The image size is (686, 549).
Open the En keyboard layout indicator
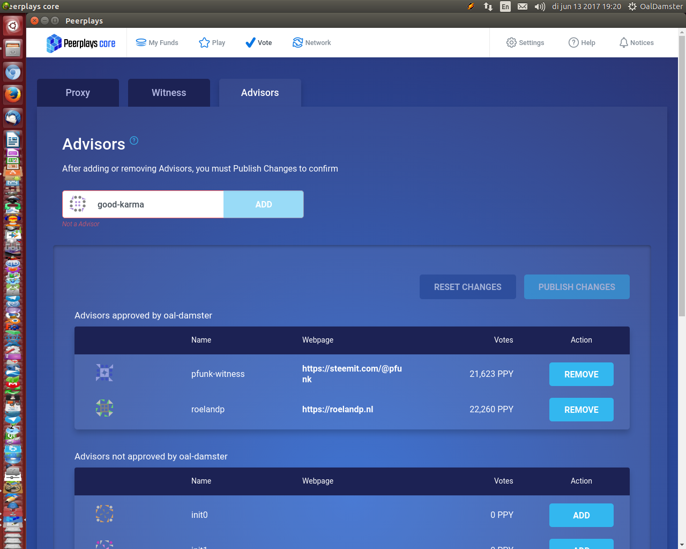coord(505,6)
